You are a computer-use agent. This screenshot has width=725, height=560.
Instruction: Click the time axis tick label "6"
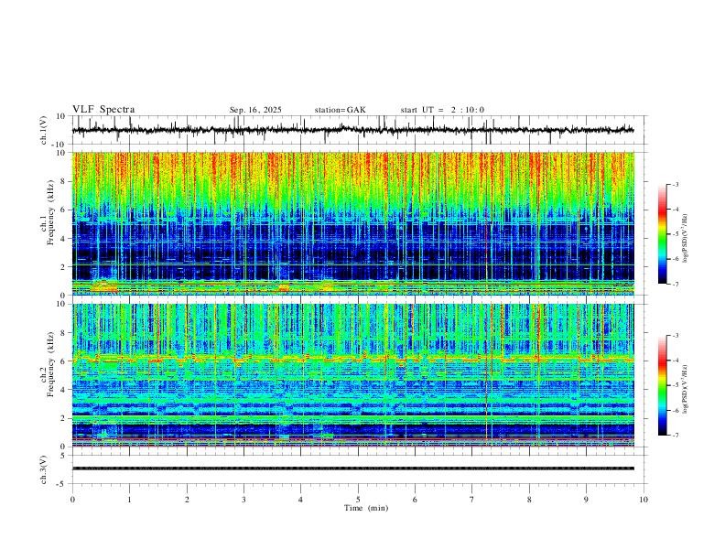415,500
